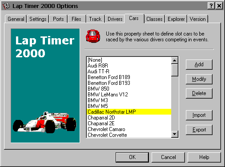Export the car list
This screenshot has height=167, width=225.
tap(199, 130)
